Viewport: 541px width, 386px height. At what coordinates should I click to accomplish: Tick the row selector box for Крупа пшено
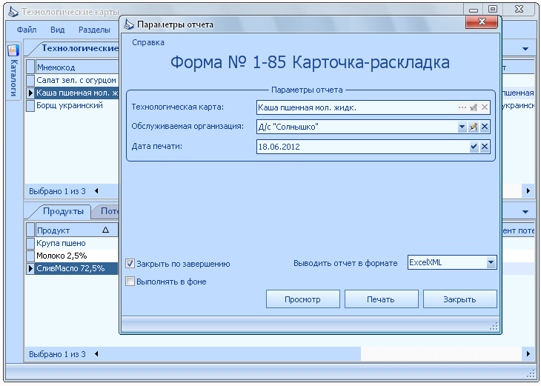click(30, 243)
